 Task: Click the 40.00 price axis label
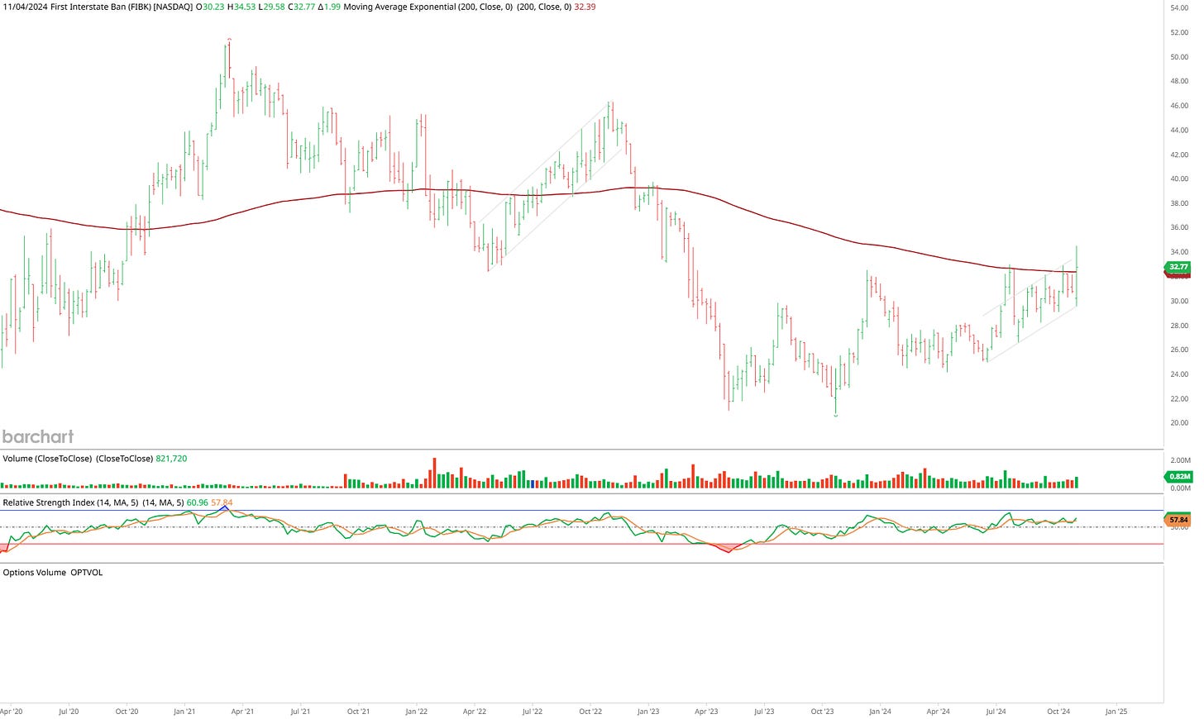point(1179,179)
